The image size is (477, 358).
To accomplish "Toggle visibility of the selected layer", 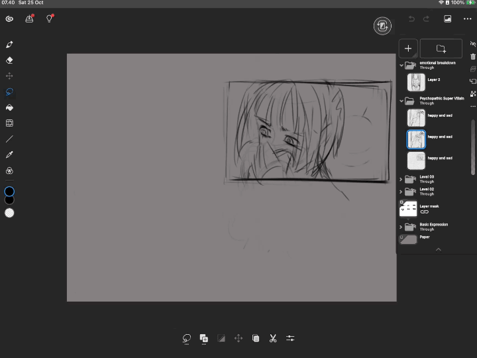I will tap(473, 44).
